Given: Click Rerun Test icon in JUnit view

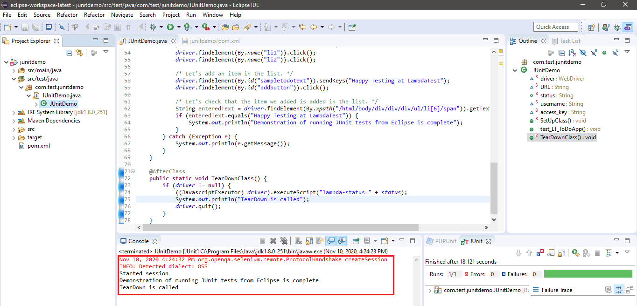Looking at the screenshot, I should [576, 253].
